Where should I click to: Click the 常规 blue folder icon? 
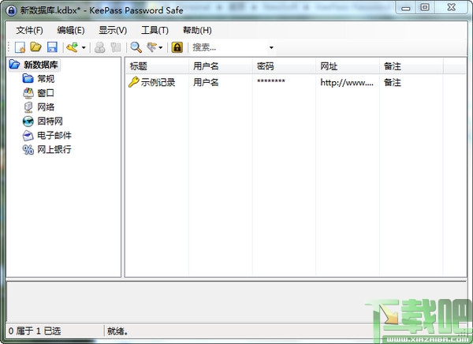coord(28,79)
